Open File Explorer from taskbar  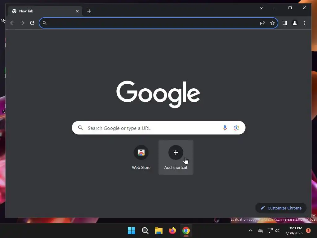159,231
